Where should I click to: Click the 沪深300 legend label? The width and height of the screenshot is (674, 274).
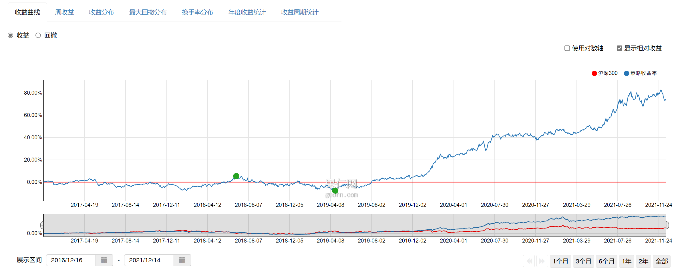tap(608, 73)
